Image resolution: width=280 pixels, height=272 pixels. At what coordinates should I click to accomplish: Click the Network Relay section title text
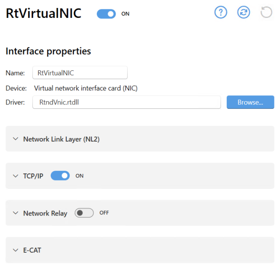(x=45, y=213)
